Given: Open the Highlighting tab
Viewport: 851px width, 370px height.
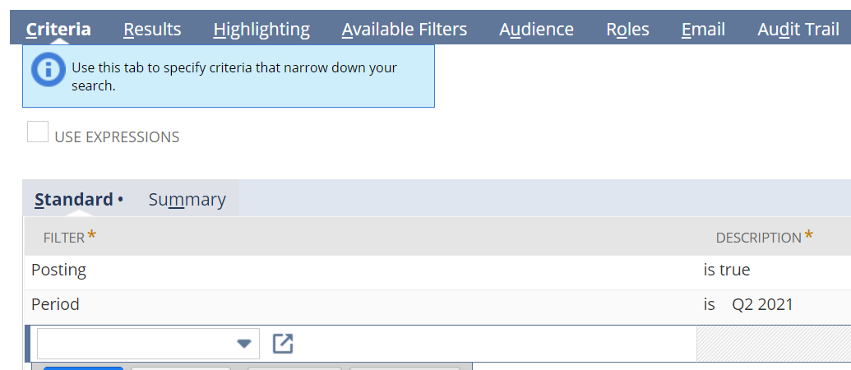Looking at the screenshot, I should 261,30.
